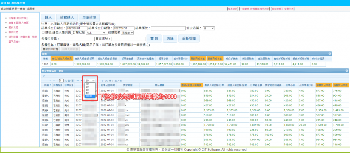
Task: Toggle the 應收/錢包入帳有異 checkbox
Action: point(43,32)
